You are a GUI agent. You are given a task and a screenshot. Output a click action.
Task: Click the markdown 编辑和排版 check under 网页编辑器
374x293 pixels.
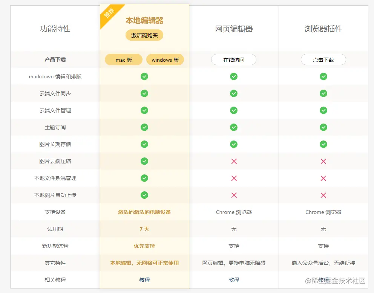(x=234, y=76)
